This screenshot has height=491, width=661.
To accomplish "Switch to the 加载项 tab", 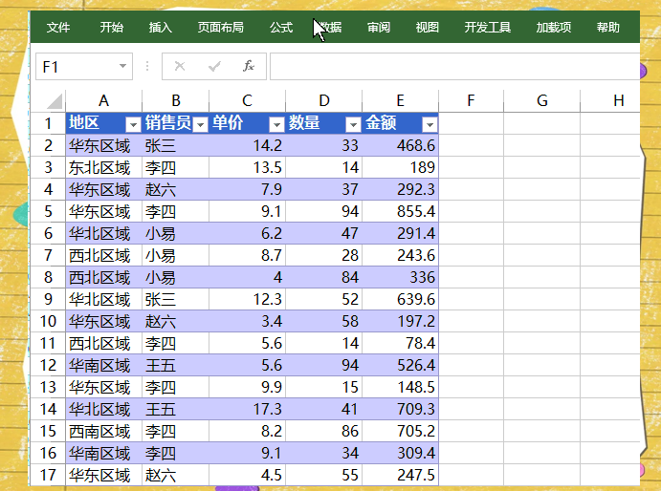I will [x=554, y=28].
